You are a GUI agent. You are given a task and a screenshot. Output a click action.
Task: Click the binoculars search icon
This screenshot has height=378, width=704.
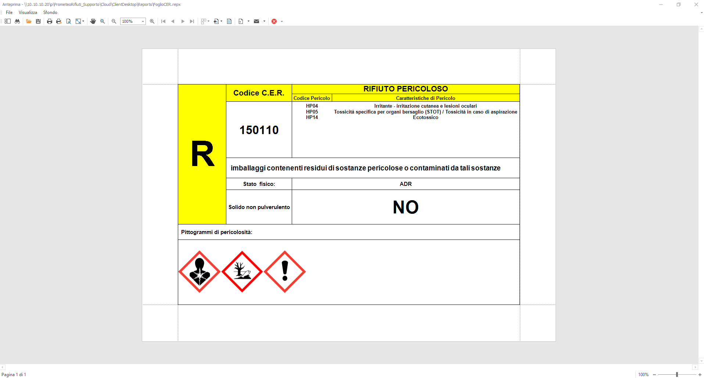click(x=17, y=21)
